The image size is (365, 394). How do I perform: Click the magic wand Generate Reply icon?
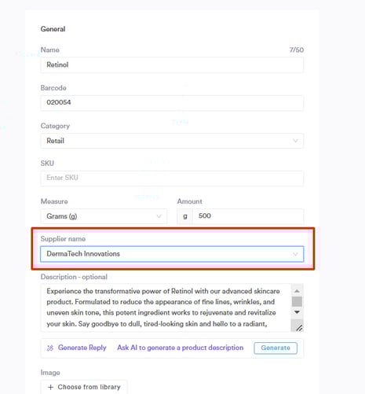[x=50, y=348]
